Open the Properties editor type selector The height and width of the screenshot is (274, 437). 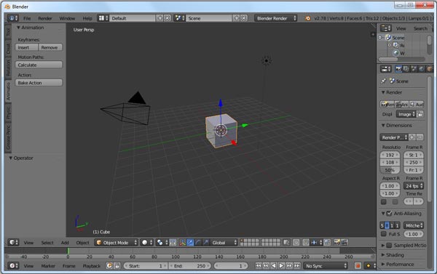click(386, 69)
